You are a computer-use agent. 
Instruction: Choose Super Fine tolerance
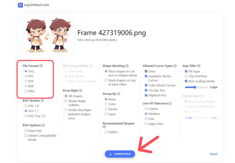146,124
